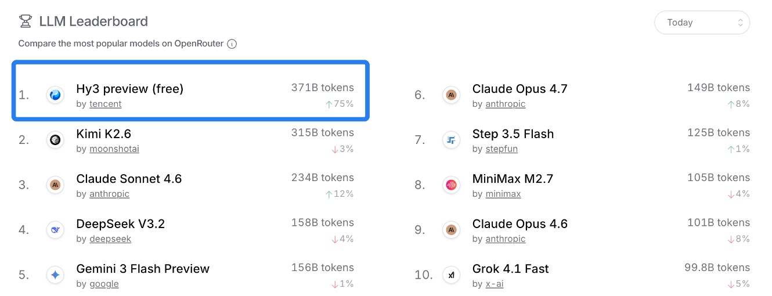Open the Today time range dropdown
This screenshot has width=772, height=296.
(x=702, y=23)
